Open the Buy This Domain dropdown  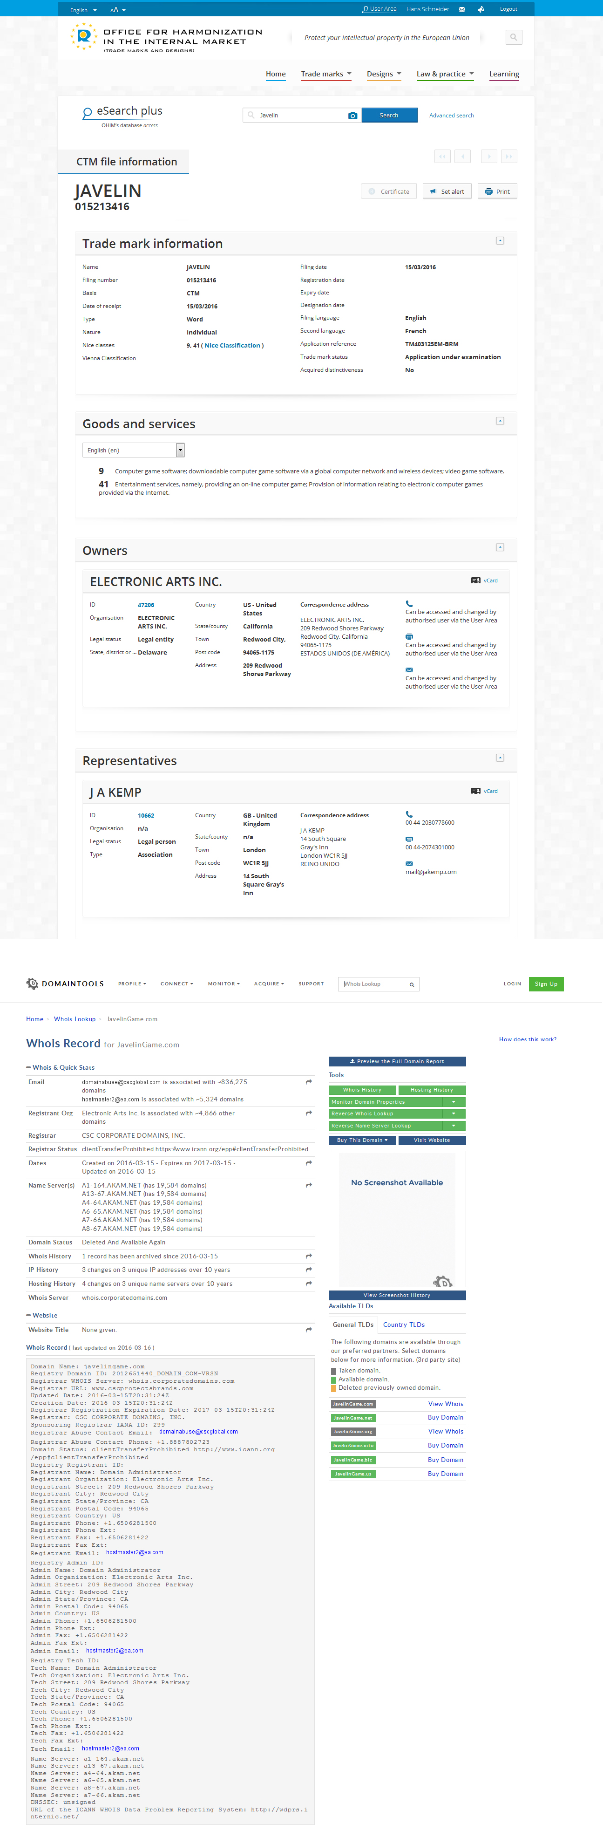tap(361, 1141)
